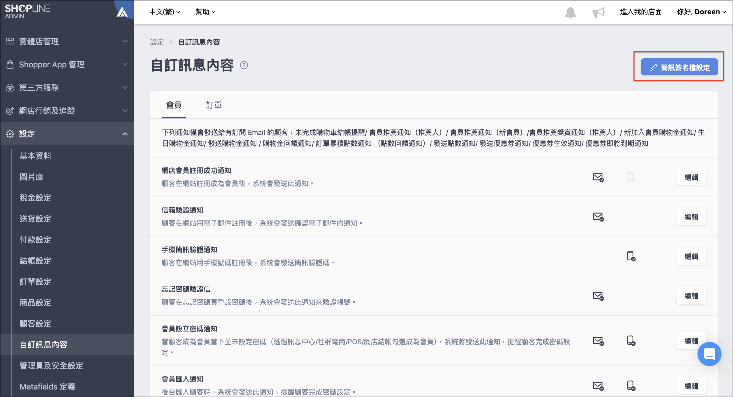The image size is (733, 397).
Task: Switch to the 訂單 tab
Action: 214,105
